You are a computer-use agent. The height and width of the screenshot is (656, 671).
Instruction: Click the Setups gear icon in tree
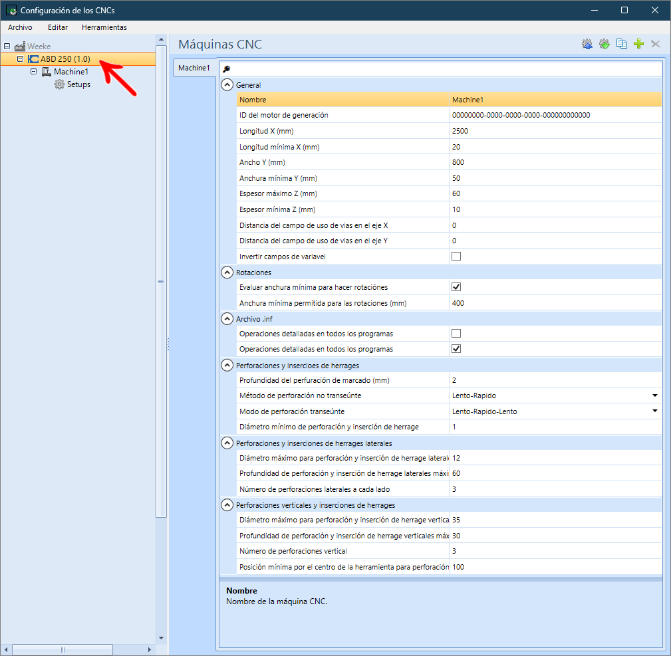[59, 84]
